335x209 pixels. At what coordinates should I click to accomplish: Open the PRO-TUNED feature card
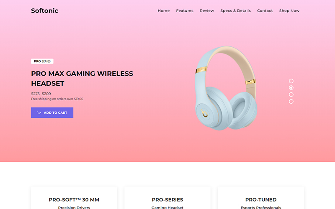pyautogui.click(x=261, y=198)
